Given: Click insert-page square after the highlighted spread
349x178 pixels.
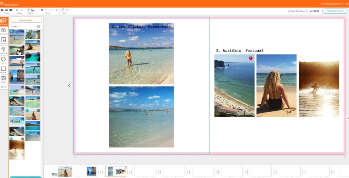Looking at the screenshot, I should [130, 172].
